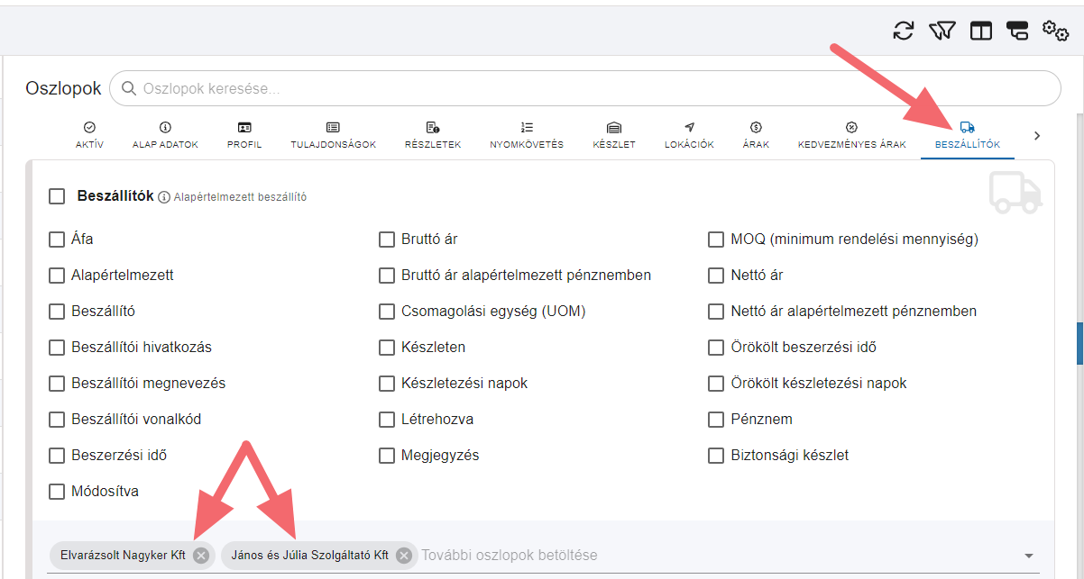Open the Árak tab
This screenshot has height=579, width=1084.
(756, 135)
